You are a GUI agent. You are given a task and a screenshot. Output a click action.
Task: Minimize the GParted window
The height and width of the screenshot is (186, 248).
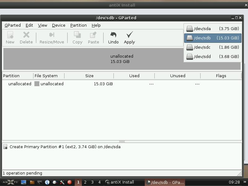(x=233, y=18)
